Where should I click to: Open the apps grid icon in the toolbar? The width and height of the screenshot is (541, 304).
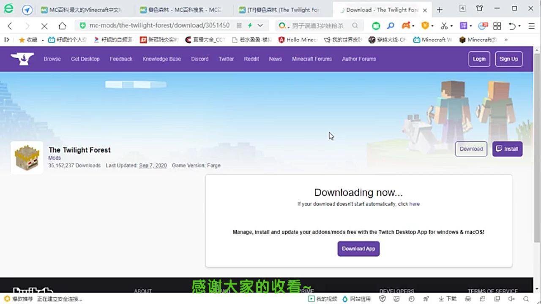[497, 26]
